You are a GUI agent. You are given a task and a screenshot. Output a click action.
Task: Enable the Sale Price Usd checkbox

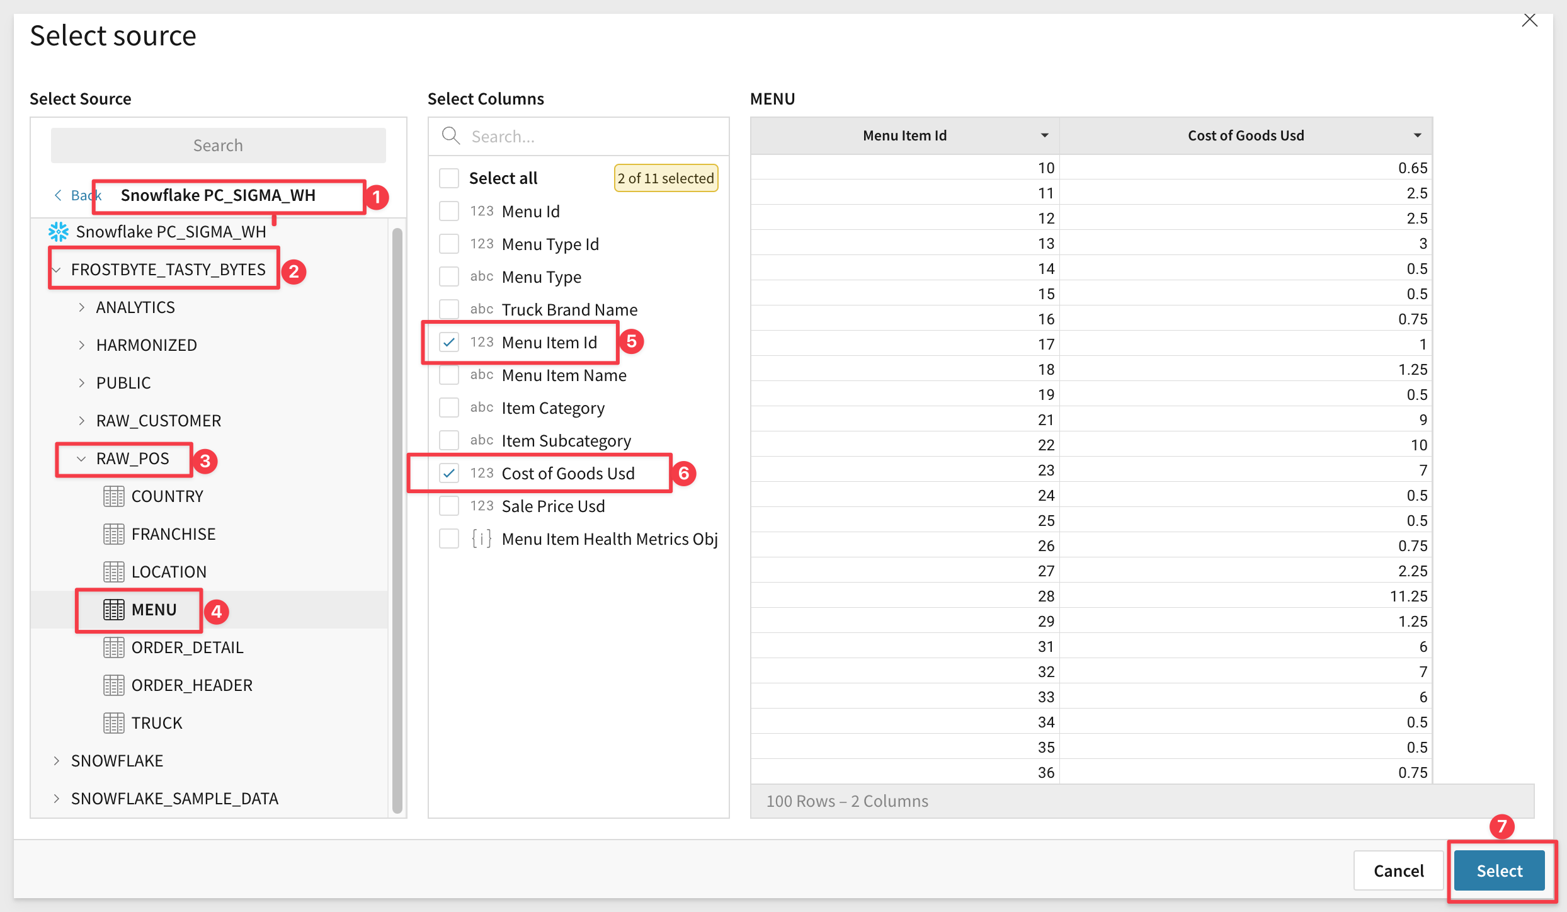(449, 506)
